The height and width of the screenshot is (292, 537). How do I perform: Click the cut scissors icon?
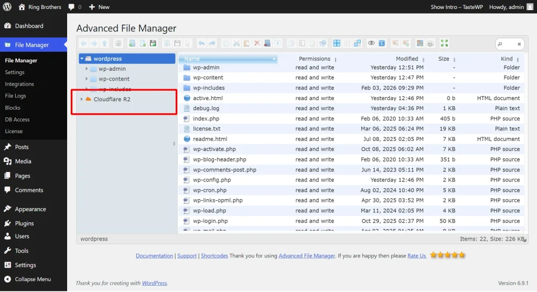tap(237, 43)
